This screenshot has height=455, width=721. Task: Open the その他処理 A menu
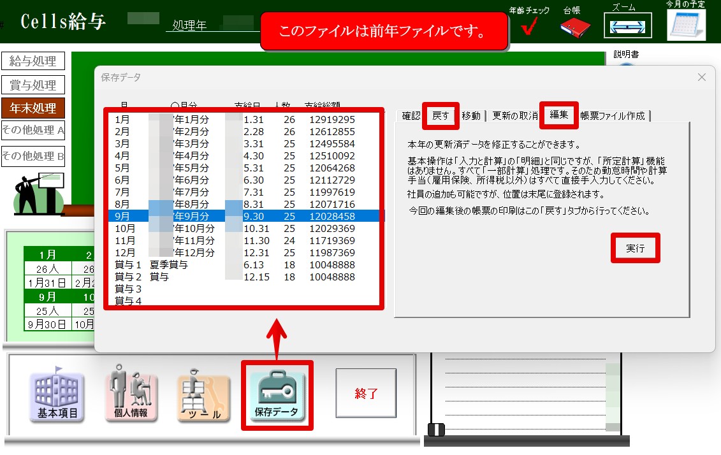click(33, 131)
